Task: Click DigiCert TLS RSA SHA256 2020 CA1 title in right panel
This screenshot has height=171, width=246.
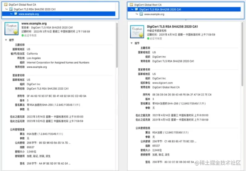Action: point(173,27)
